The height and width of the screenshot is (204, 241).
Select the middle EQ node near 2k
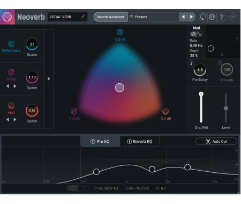point(152,169)
